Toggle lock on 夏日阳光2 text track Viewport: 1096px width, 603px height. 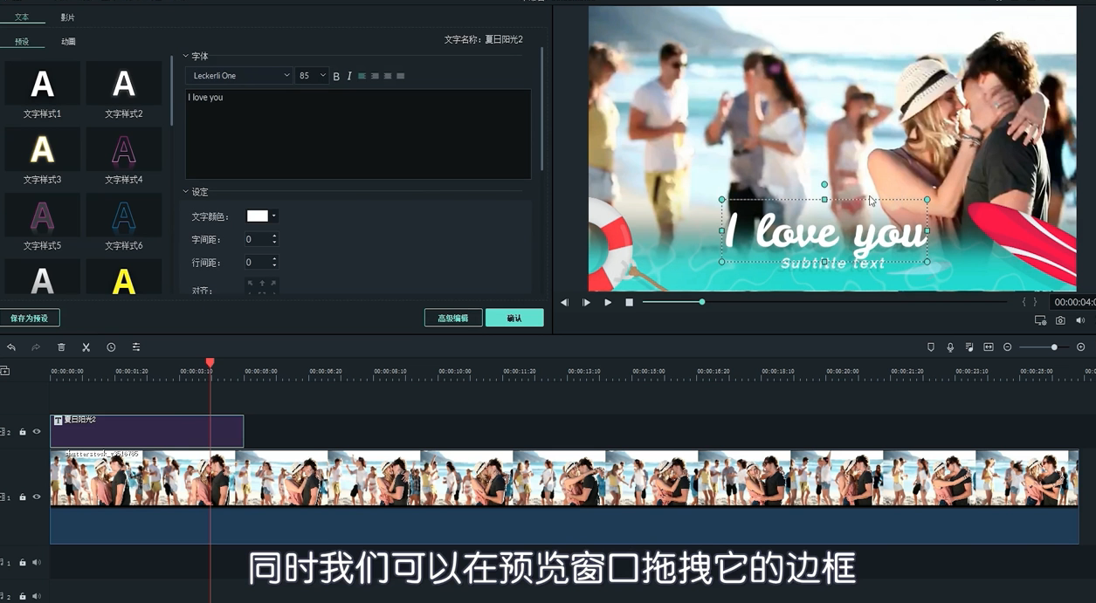pos(23,431)
